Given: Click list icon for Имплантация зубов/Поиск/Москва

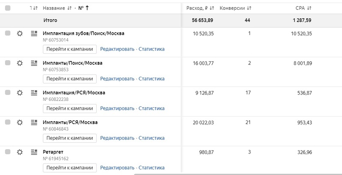Looking at the screenshot, I should click(34, 33).
